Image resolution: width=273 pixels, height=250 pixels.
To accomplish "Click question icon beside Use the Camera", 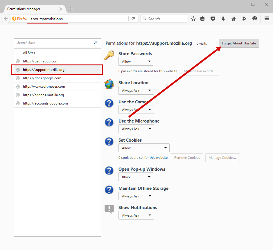I will pyautogui.click(x=109, y=103).
